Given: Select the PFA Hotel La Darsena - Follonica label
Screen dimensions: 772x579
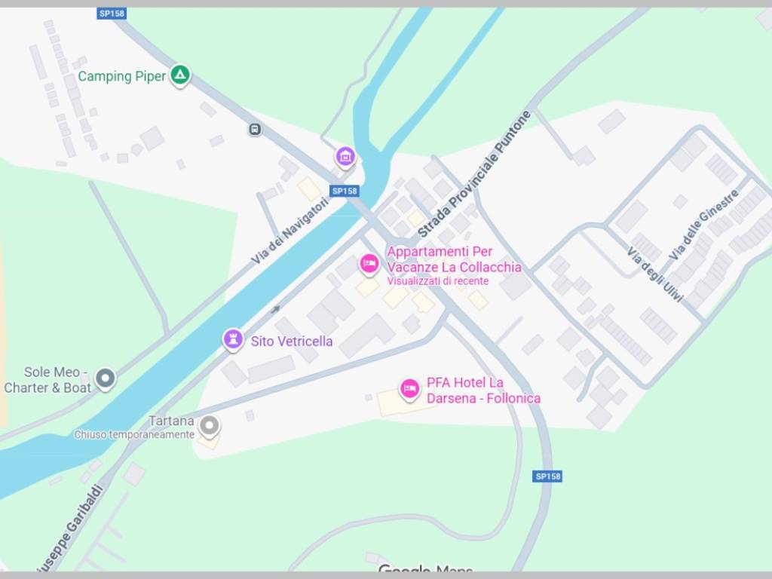Looking at the screenshot, I should (x=483, y=391).
